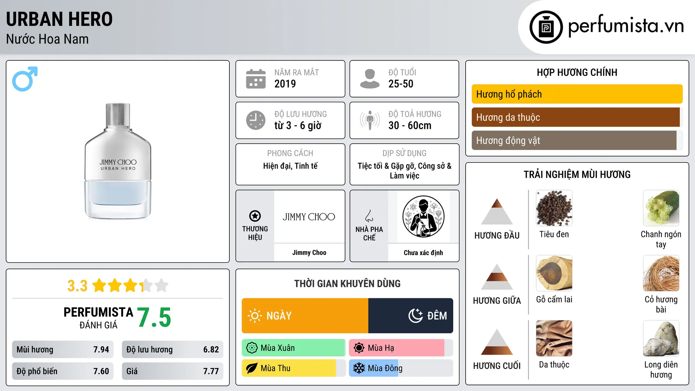Click the longevity value từ 3 - 6 giờ
This screenshot has height=391, width=695.
tap(298, 126)
